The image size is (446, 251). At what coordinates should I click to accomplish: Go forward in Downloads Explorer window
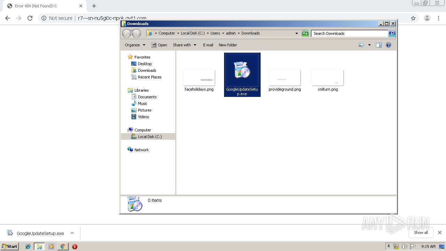136,33
